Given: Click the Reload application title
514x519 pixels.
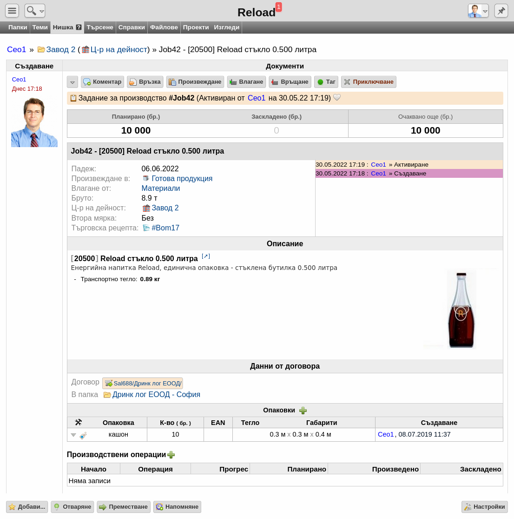Looking at the screenshot, I should [257, 13].
